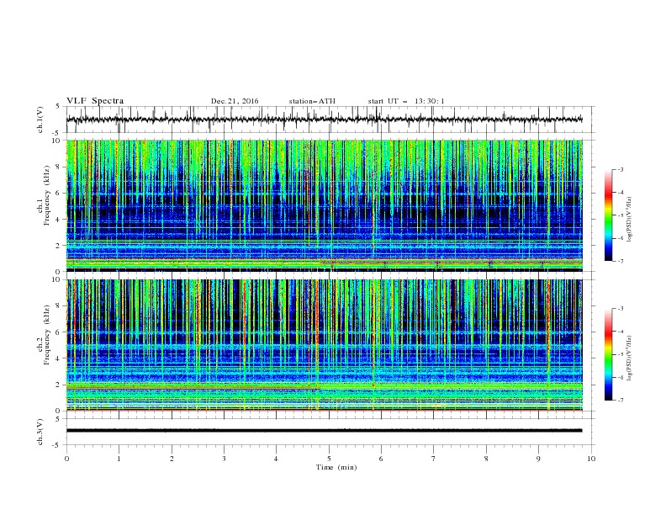
Task: Click the '2' tick on ch.1 frequency axis
Action: 58,246
